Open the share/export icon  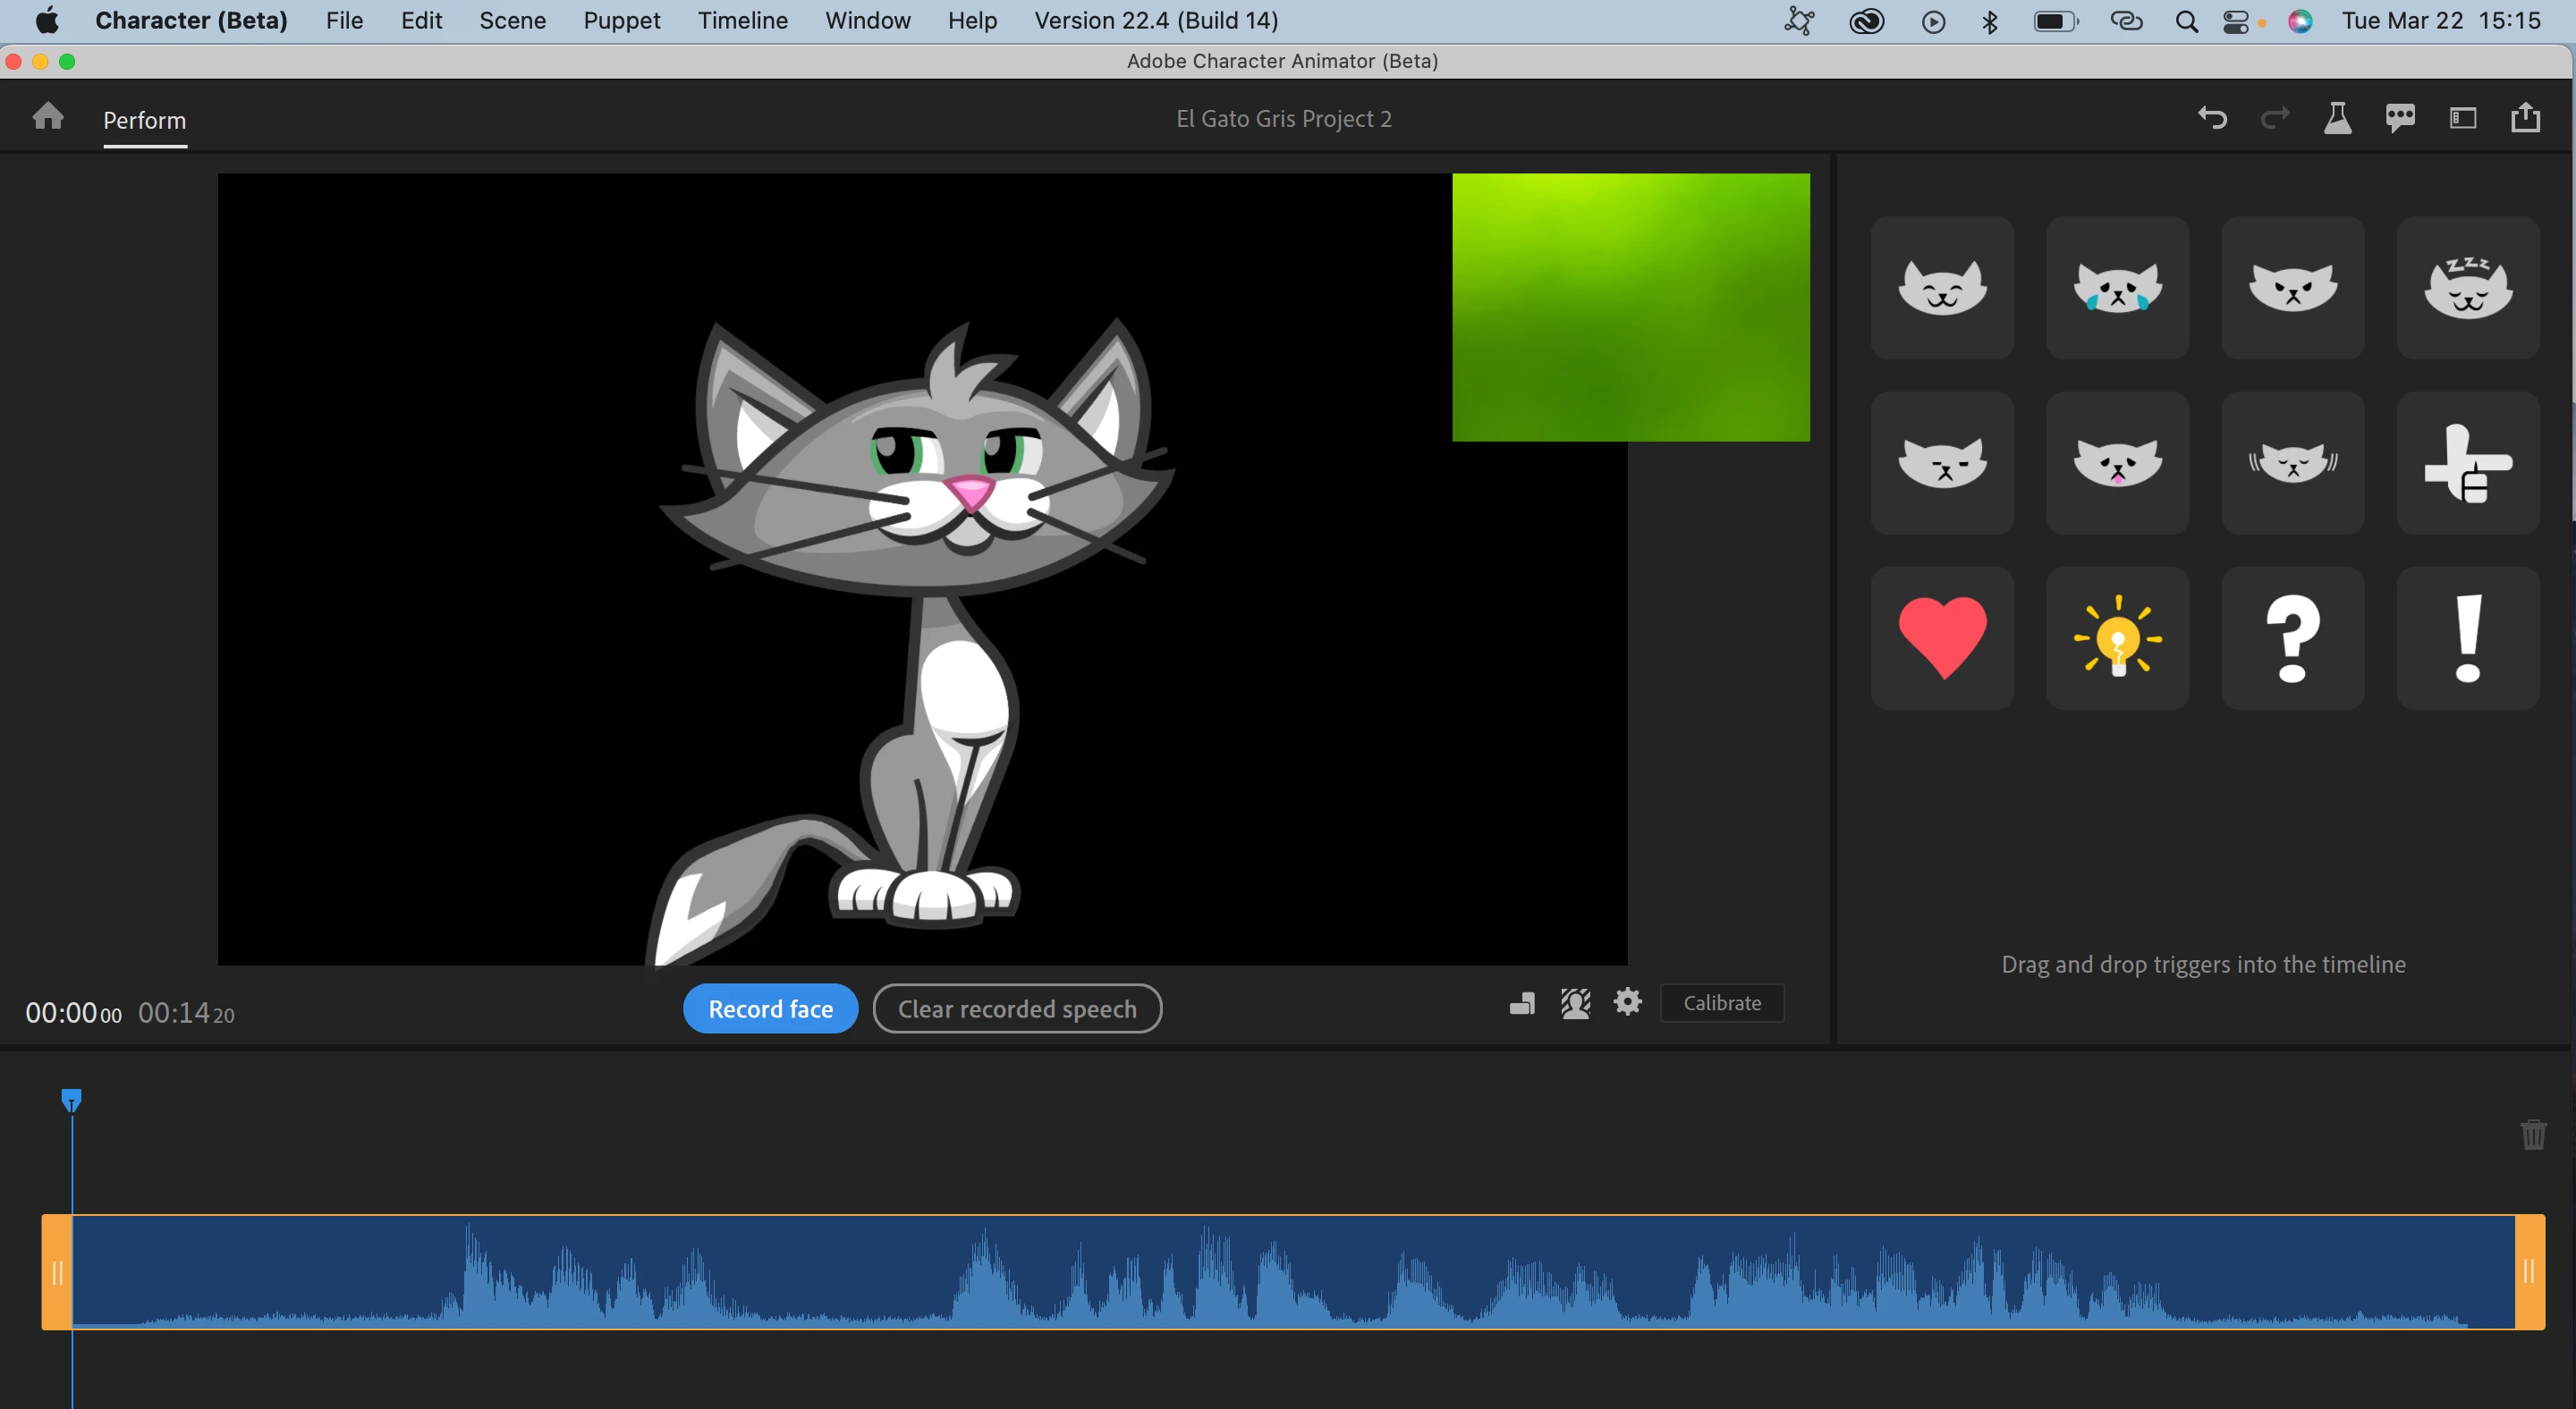pyautogui.click(x=2525, y=118)
